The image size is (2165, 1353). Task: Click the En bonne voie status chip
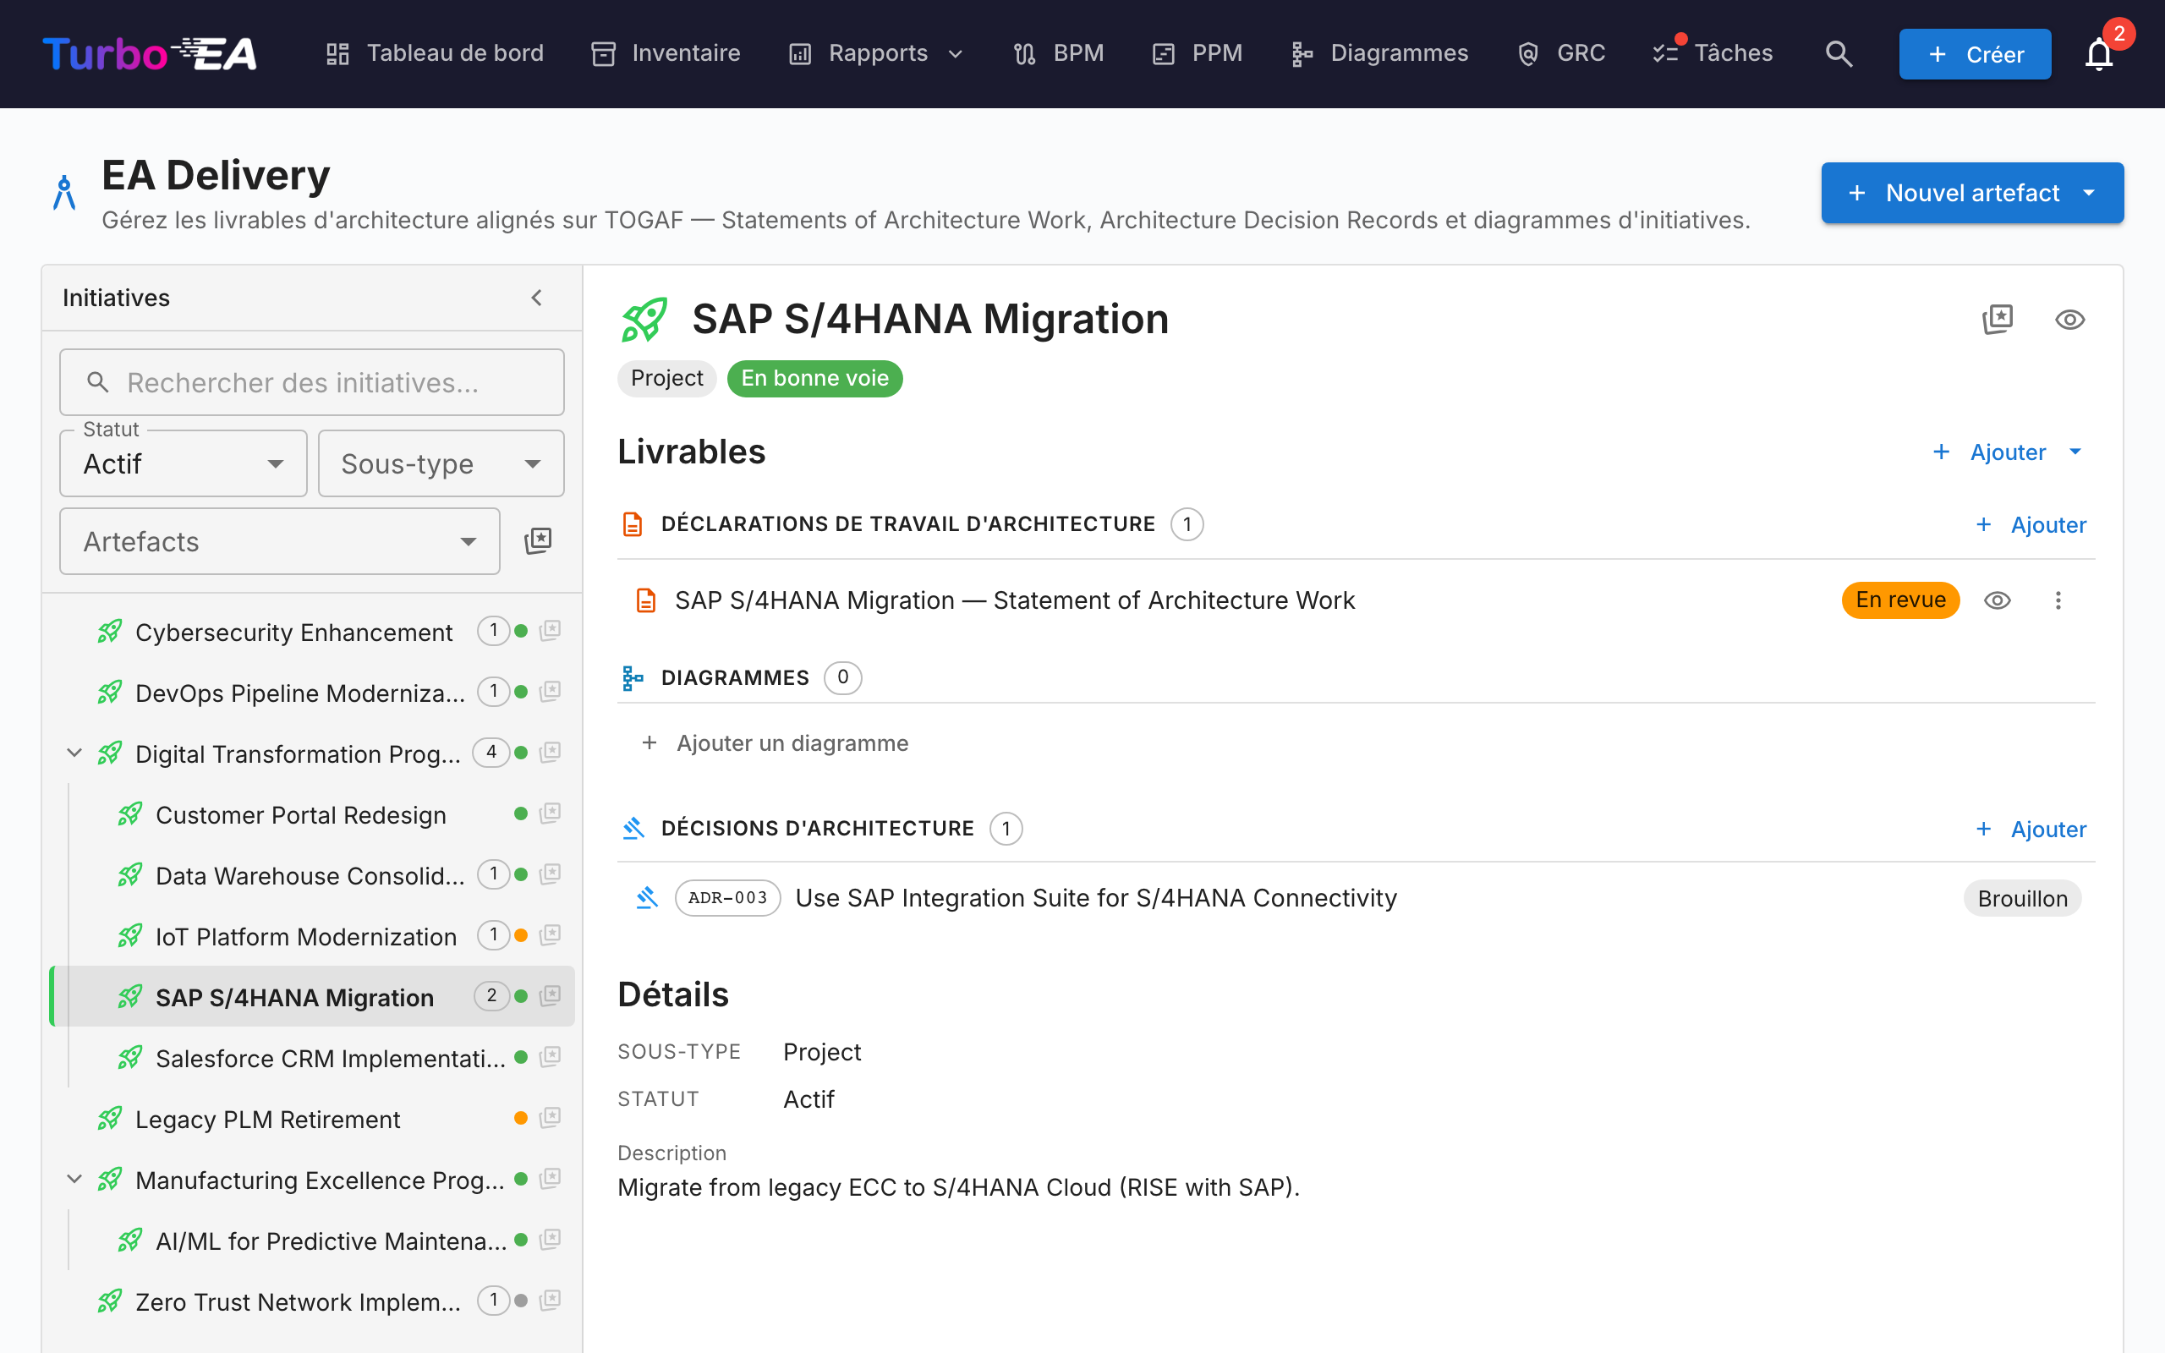click(814, 379)
